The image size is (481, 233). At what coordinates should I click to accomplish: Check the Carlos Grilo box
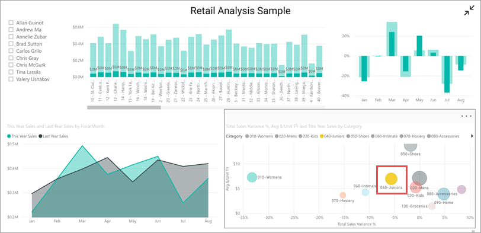click(11, 51)
